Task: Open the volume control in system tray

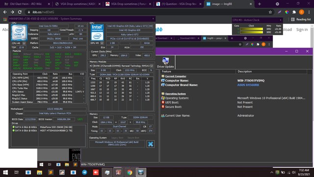Action: 294,173
